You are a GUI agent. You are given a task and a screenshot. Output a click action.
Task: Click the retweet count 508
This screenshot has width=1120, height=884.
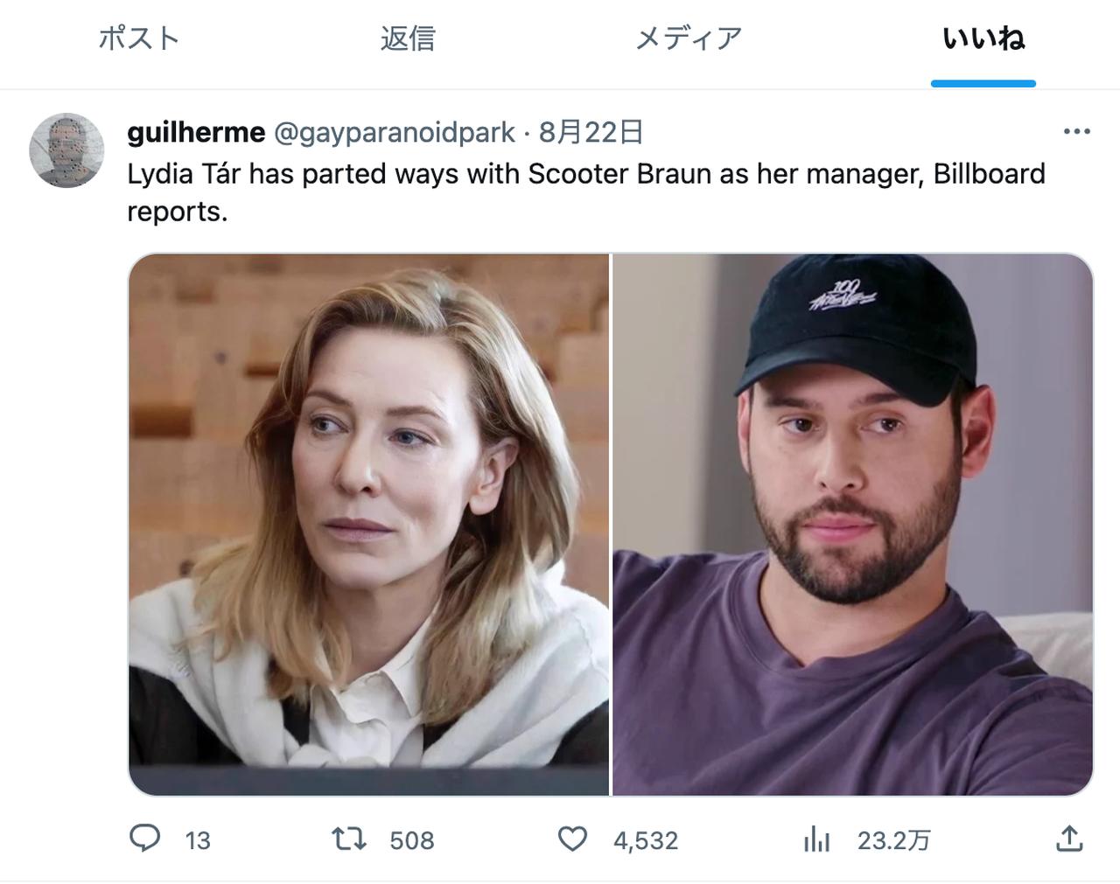[411, 841]
